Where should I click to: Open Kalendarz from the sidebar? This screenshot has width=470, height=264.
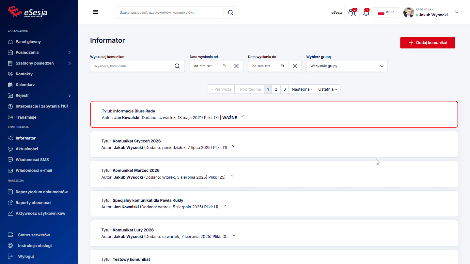[25, 85]
